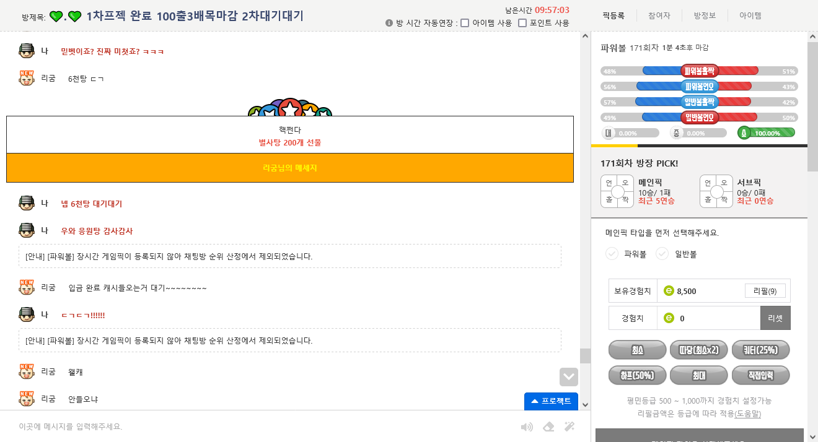
Task: Click the 서브픽 four-way pick selector icon
Action: (716, 191)
